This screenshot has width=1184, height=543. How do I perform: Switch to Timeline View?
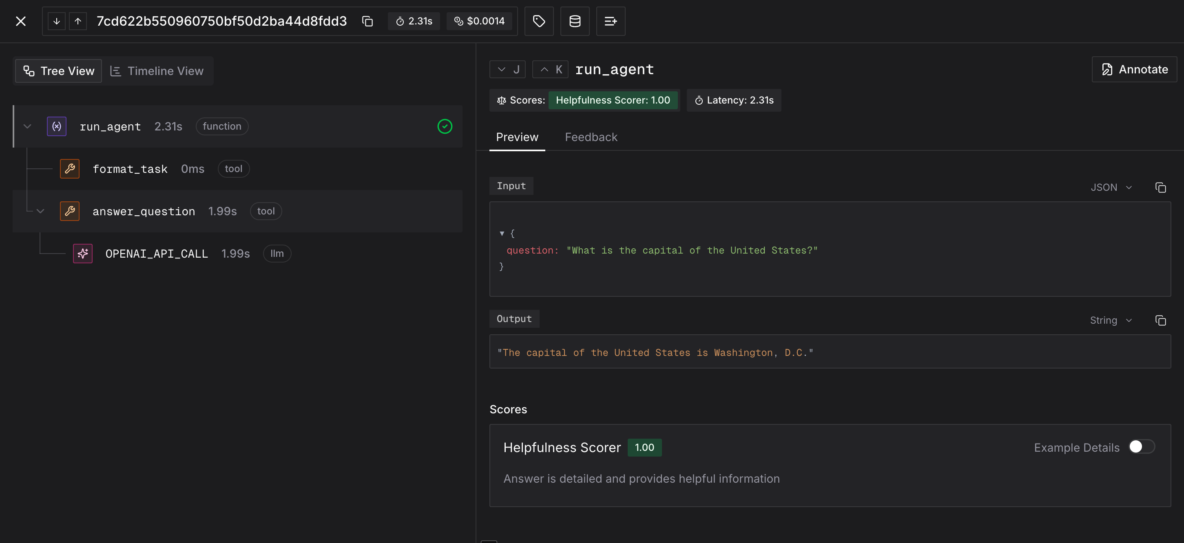[157, 71]
